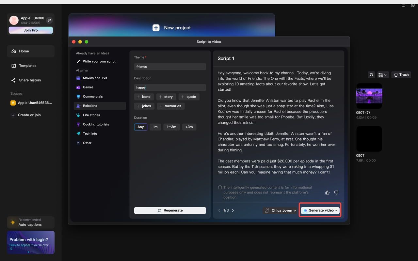Viewport: 418px width, 261px height.
Task: Go to Templates in the sidebar
Action: (27, 66)
